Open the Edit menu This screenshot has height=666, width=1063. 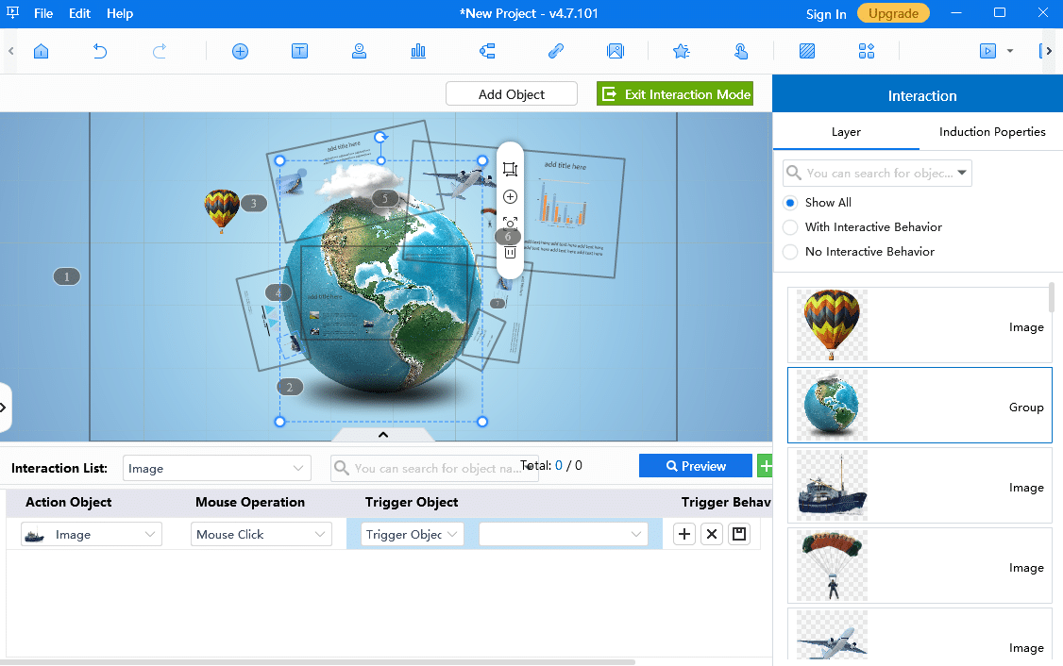coord(79,14)
